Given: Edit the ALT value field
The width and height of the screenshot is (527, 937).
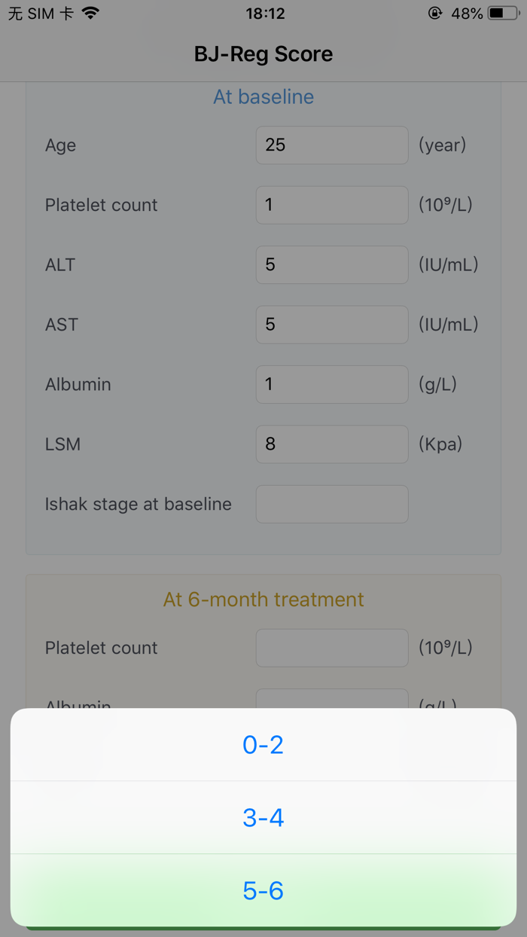Looking at the screenshot, I should coord(331,264).
